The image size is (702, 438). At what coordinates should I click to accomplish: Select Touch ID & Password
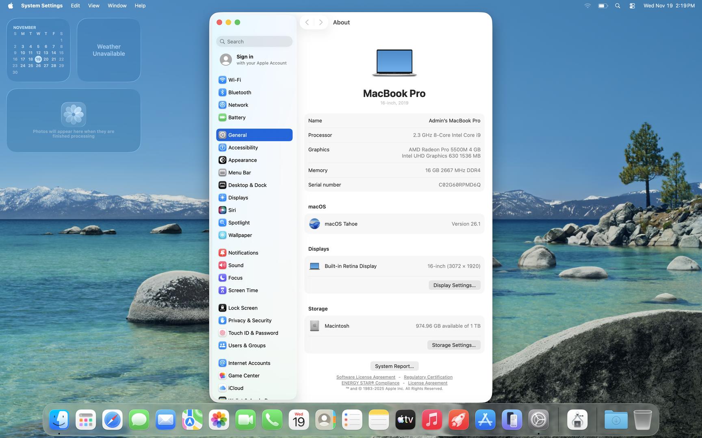pos(253,333)
